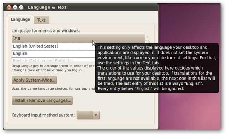The height and width of the screenshot is (135, 226).
Task: Apply language choices system-wide
Action: pyautogui.click(x=34, y=80)
